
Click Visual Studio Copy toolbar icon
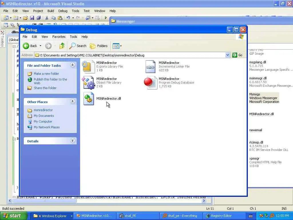(x=53, y=18)
